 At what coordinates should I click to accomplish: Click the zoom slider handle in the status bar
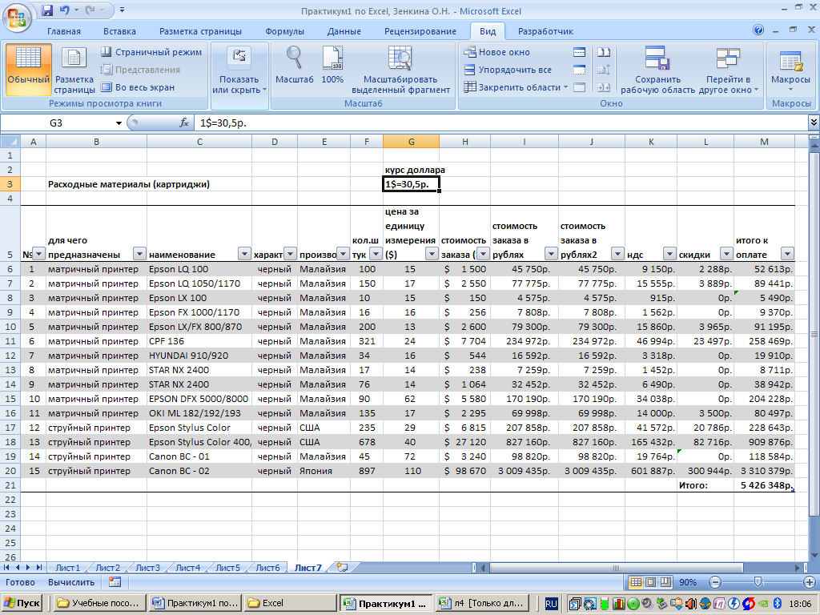tap(758, 582)
